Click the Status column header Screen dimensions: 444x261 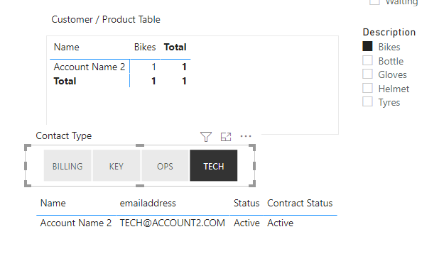click(x=247, y=203)
